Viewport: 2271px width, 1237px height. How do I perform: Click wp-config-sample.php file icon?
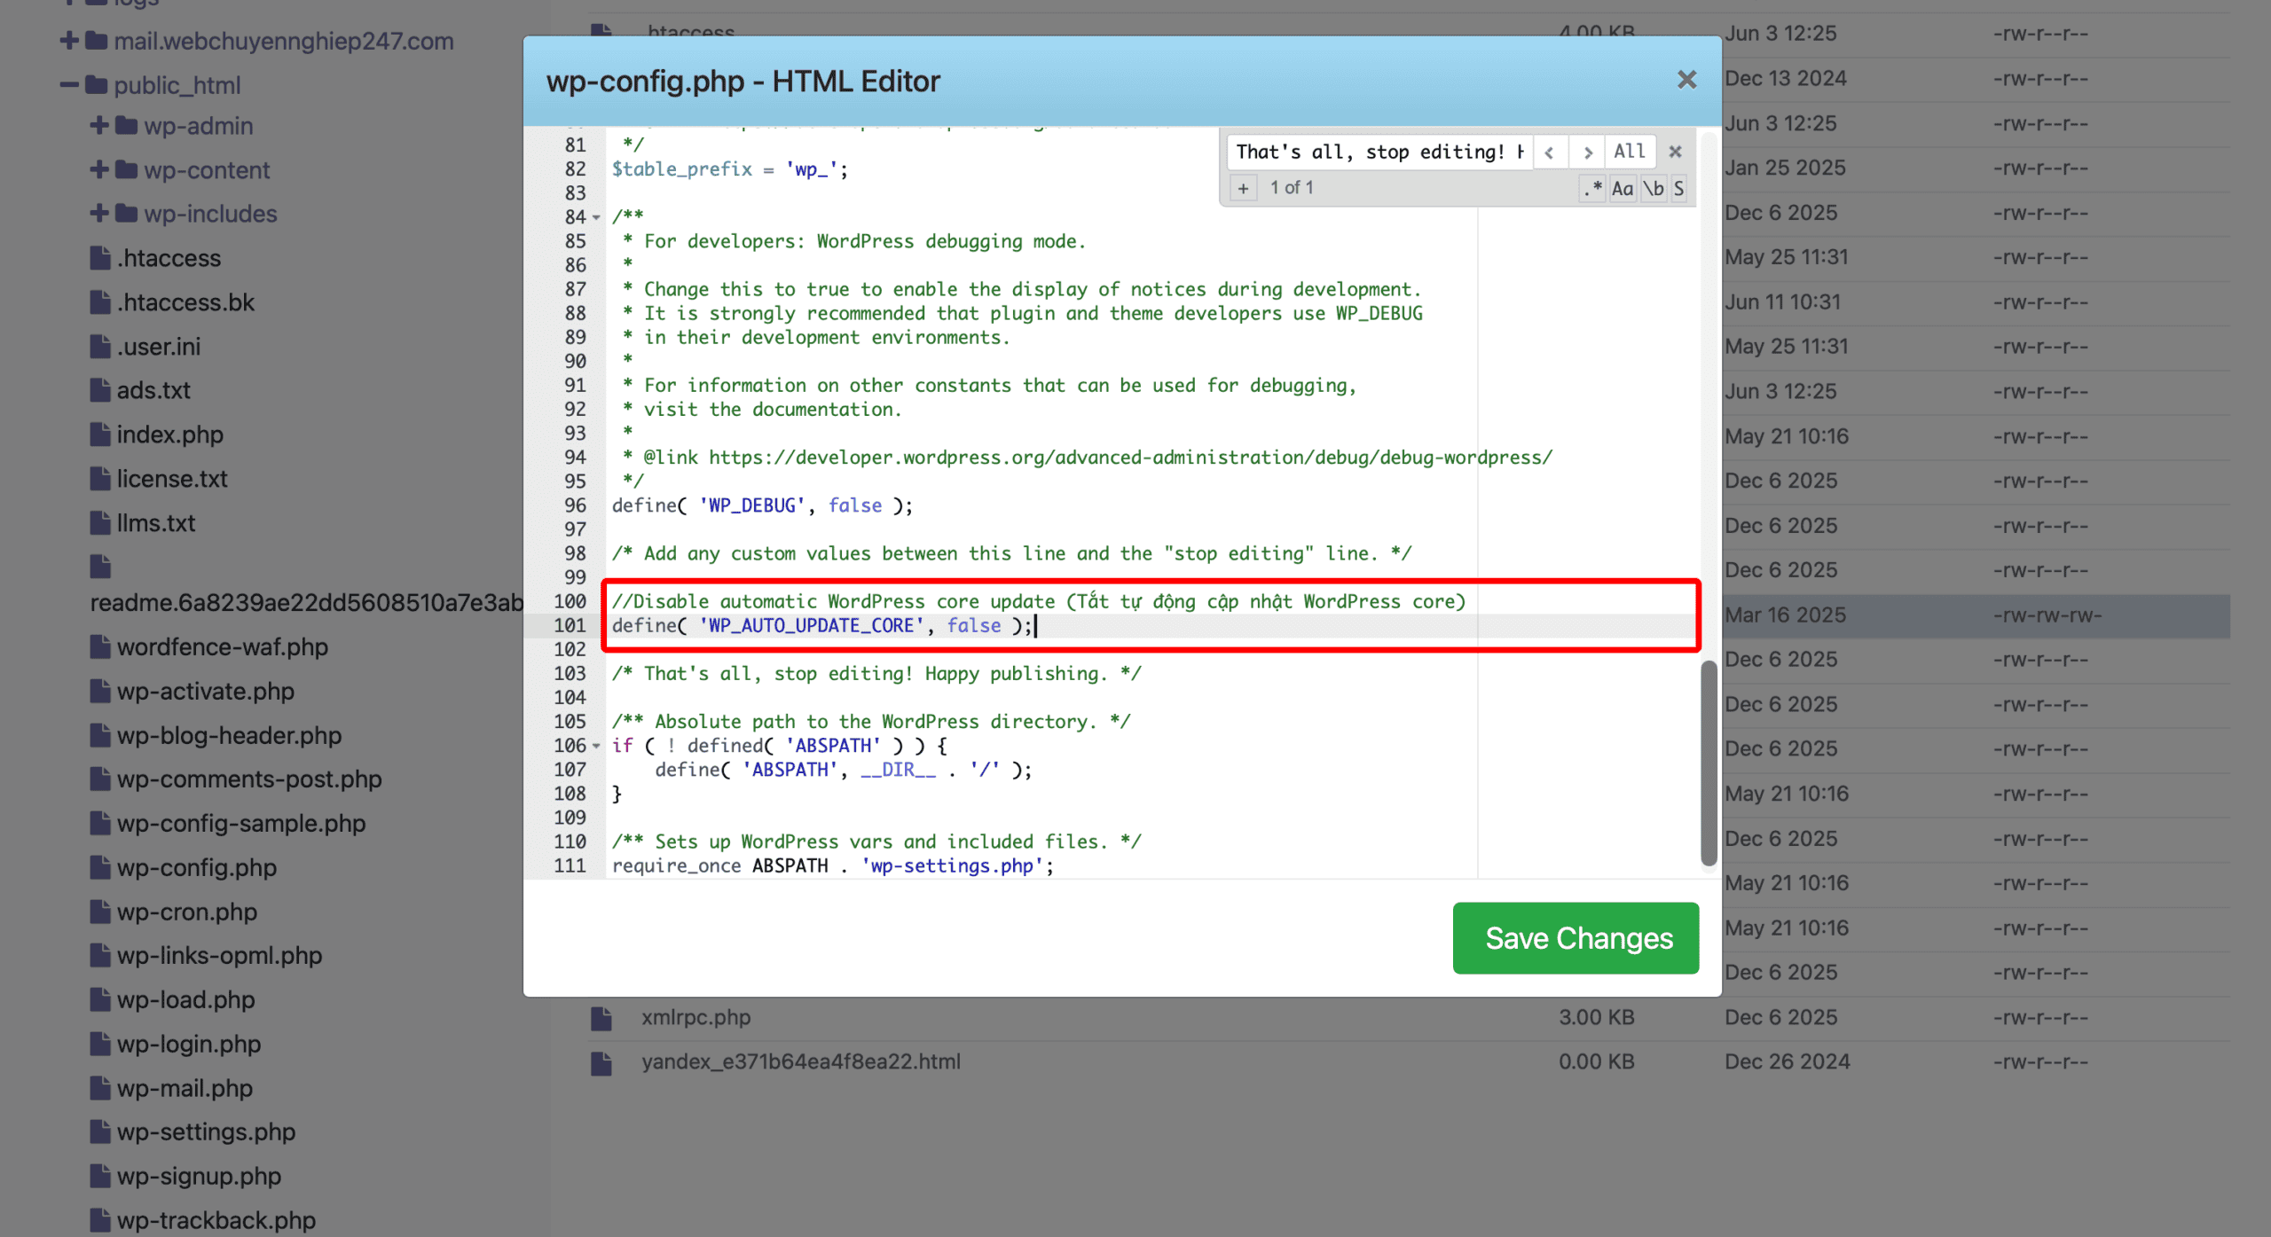tap(100, 824)
